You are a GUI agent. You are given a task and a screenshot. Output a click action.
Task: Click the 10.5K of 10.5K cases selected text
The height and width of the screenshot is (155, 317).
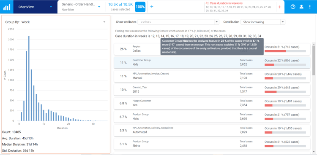[120, 7]
